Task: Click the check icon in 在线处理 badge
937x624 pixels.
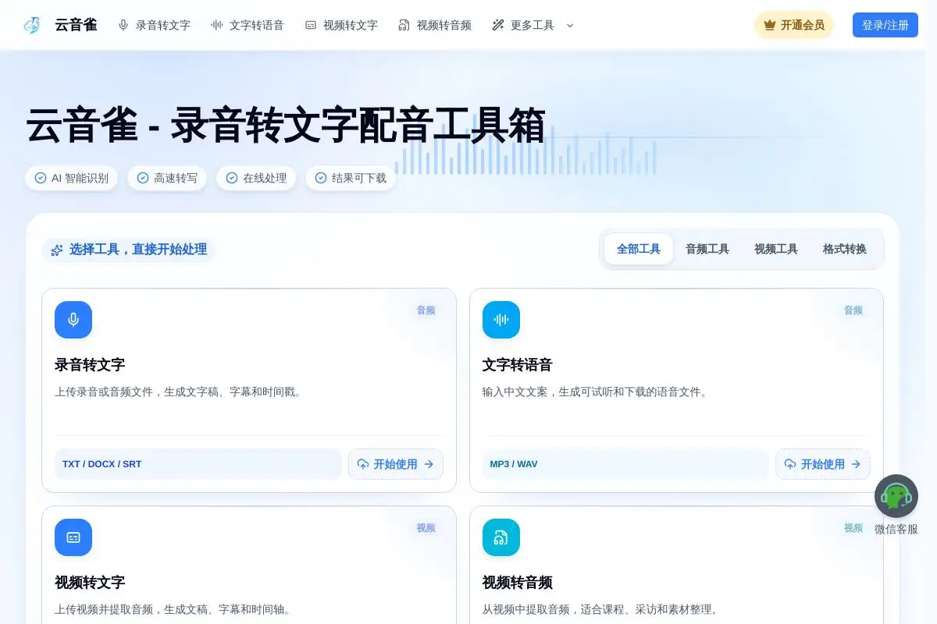Action: click(x=232, y=178)
